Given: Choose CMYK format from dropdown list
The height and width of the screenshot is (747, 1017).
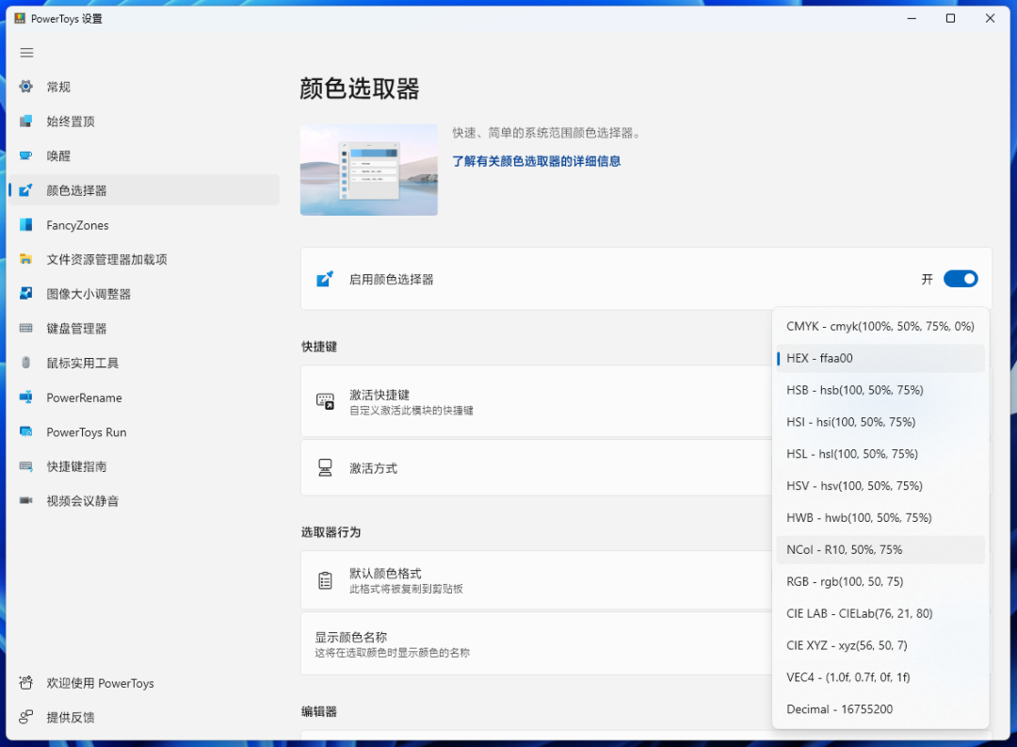Looking at the screenshot, I should point(880,327).
